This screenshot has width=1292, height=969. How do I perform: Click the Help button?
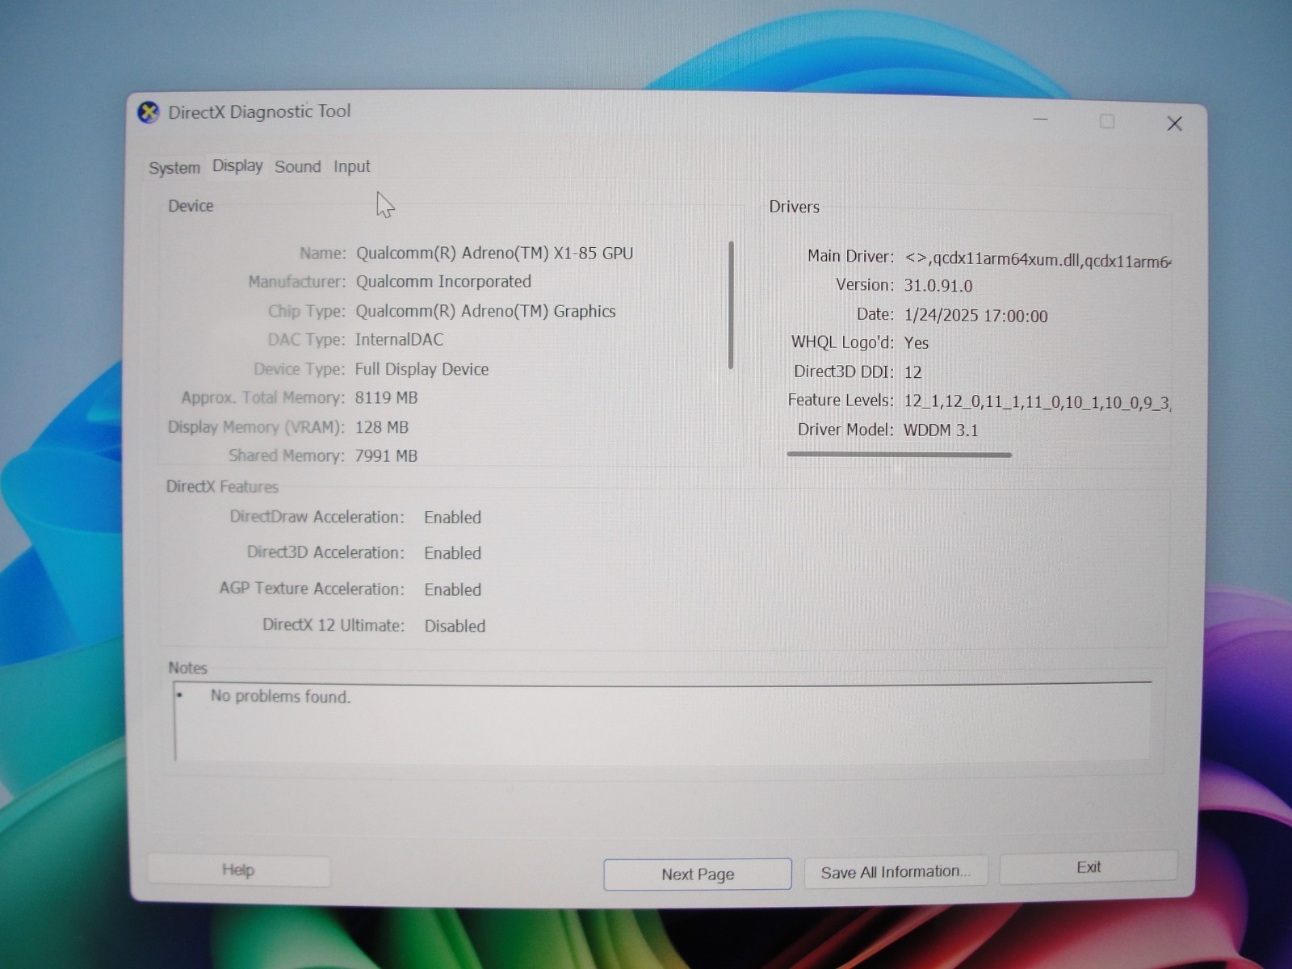[x=238, y=870]
